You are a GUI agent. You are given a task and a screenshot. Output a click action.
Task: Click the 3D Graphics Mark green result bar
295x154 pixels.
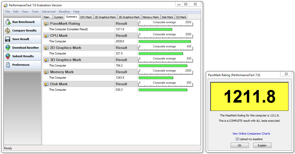[163, 66]
